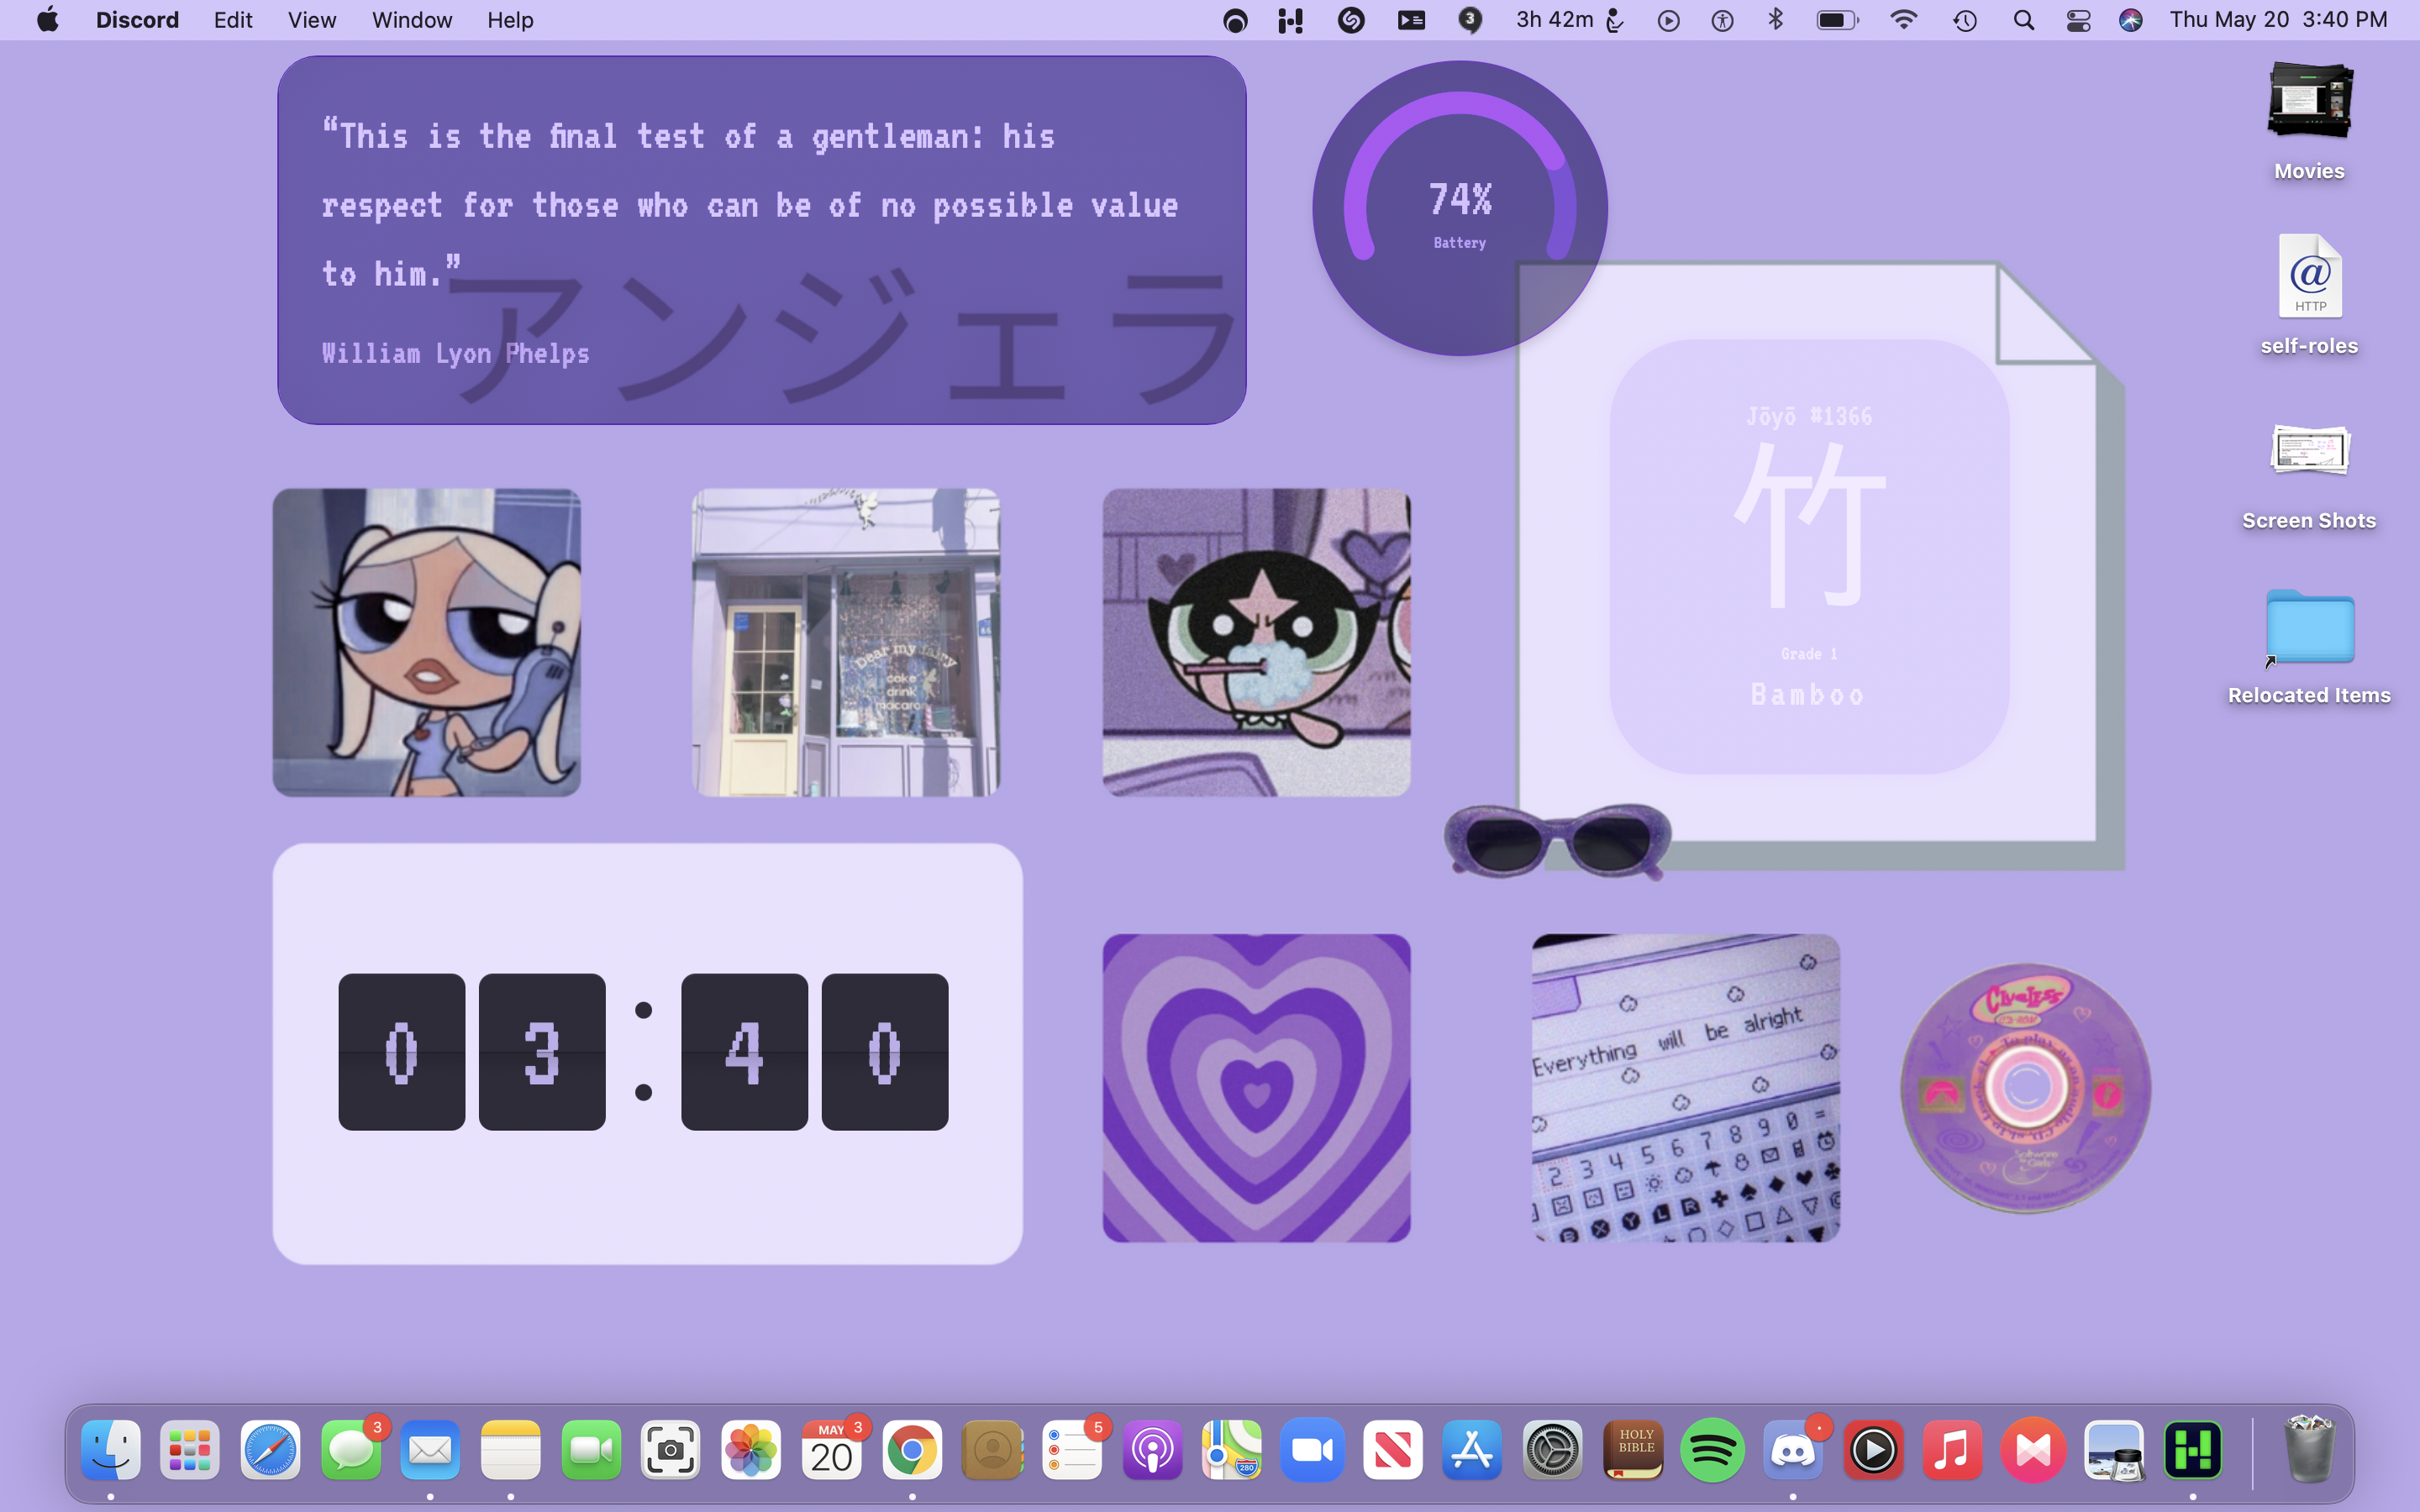Open the pink bowtie Dock app
Screen dimensions: 2420x1512
coord(2033,1450)
